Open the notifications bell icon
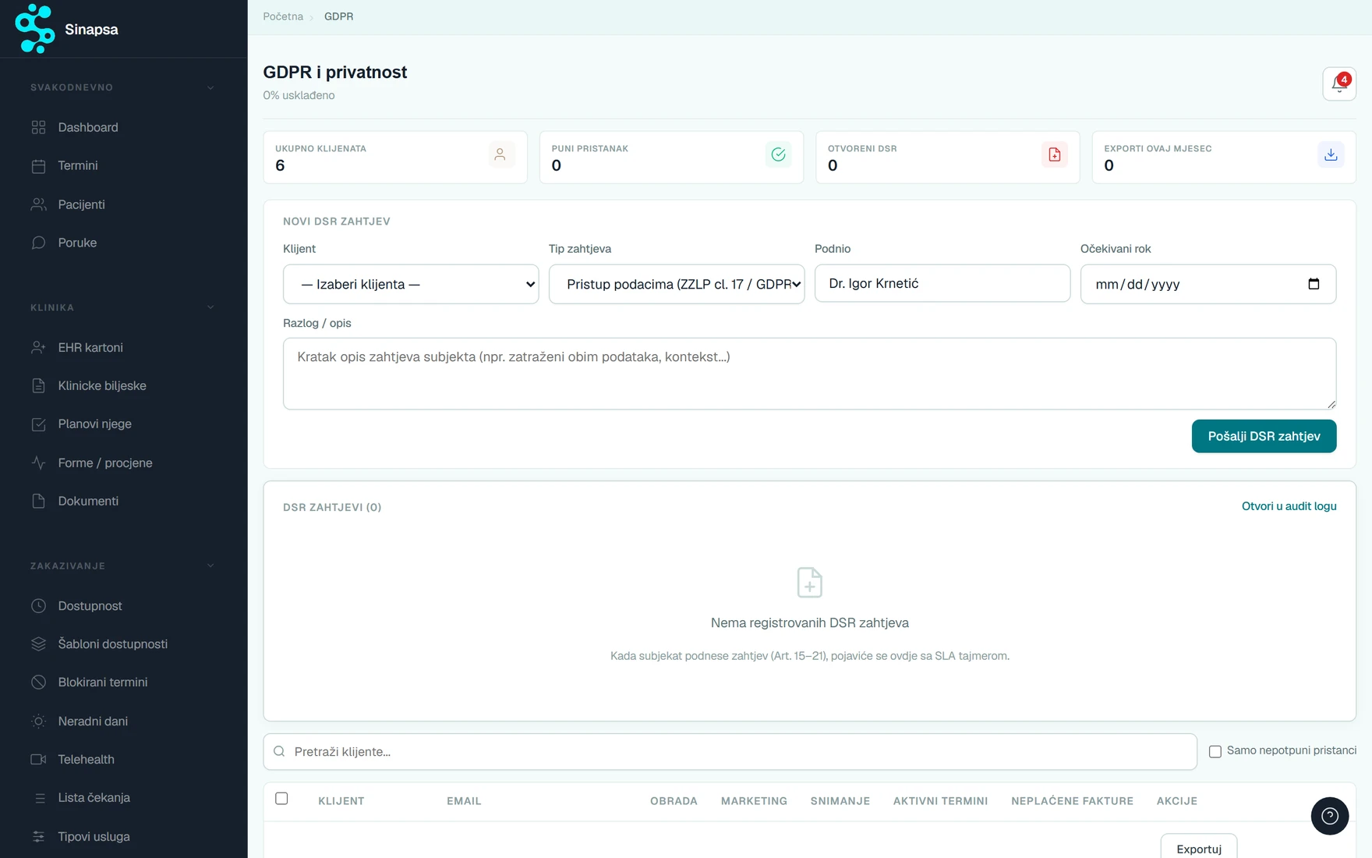The width and height of the screenshot is (1372, 858). [x=1339, y=83]
